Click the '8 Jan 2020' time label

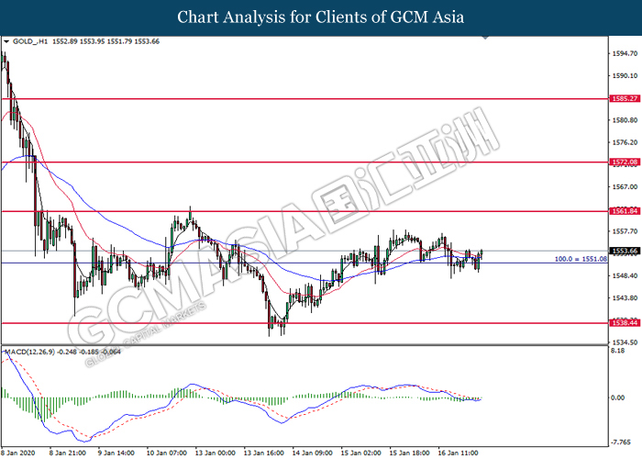coord(18,453)
